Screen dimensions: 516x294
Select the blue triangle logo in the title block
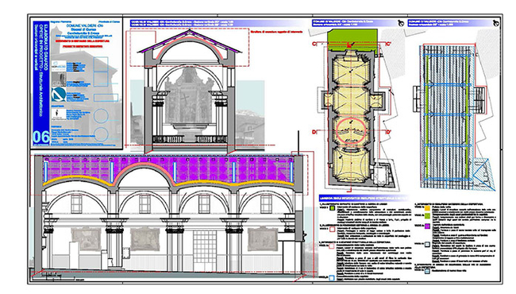pos(58,94)
